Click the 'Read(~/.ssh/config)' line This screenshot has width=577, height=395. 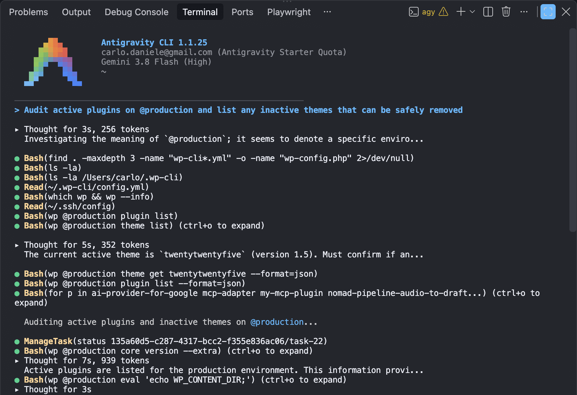[65, 206]
